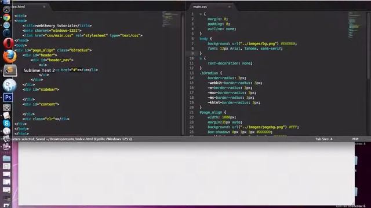
Task: Open the PHP syntax selector in the status bar
Action: [x=355, y=139]
